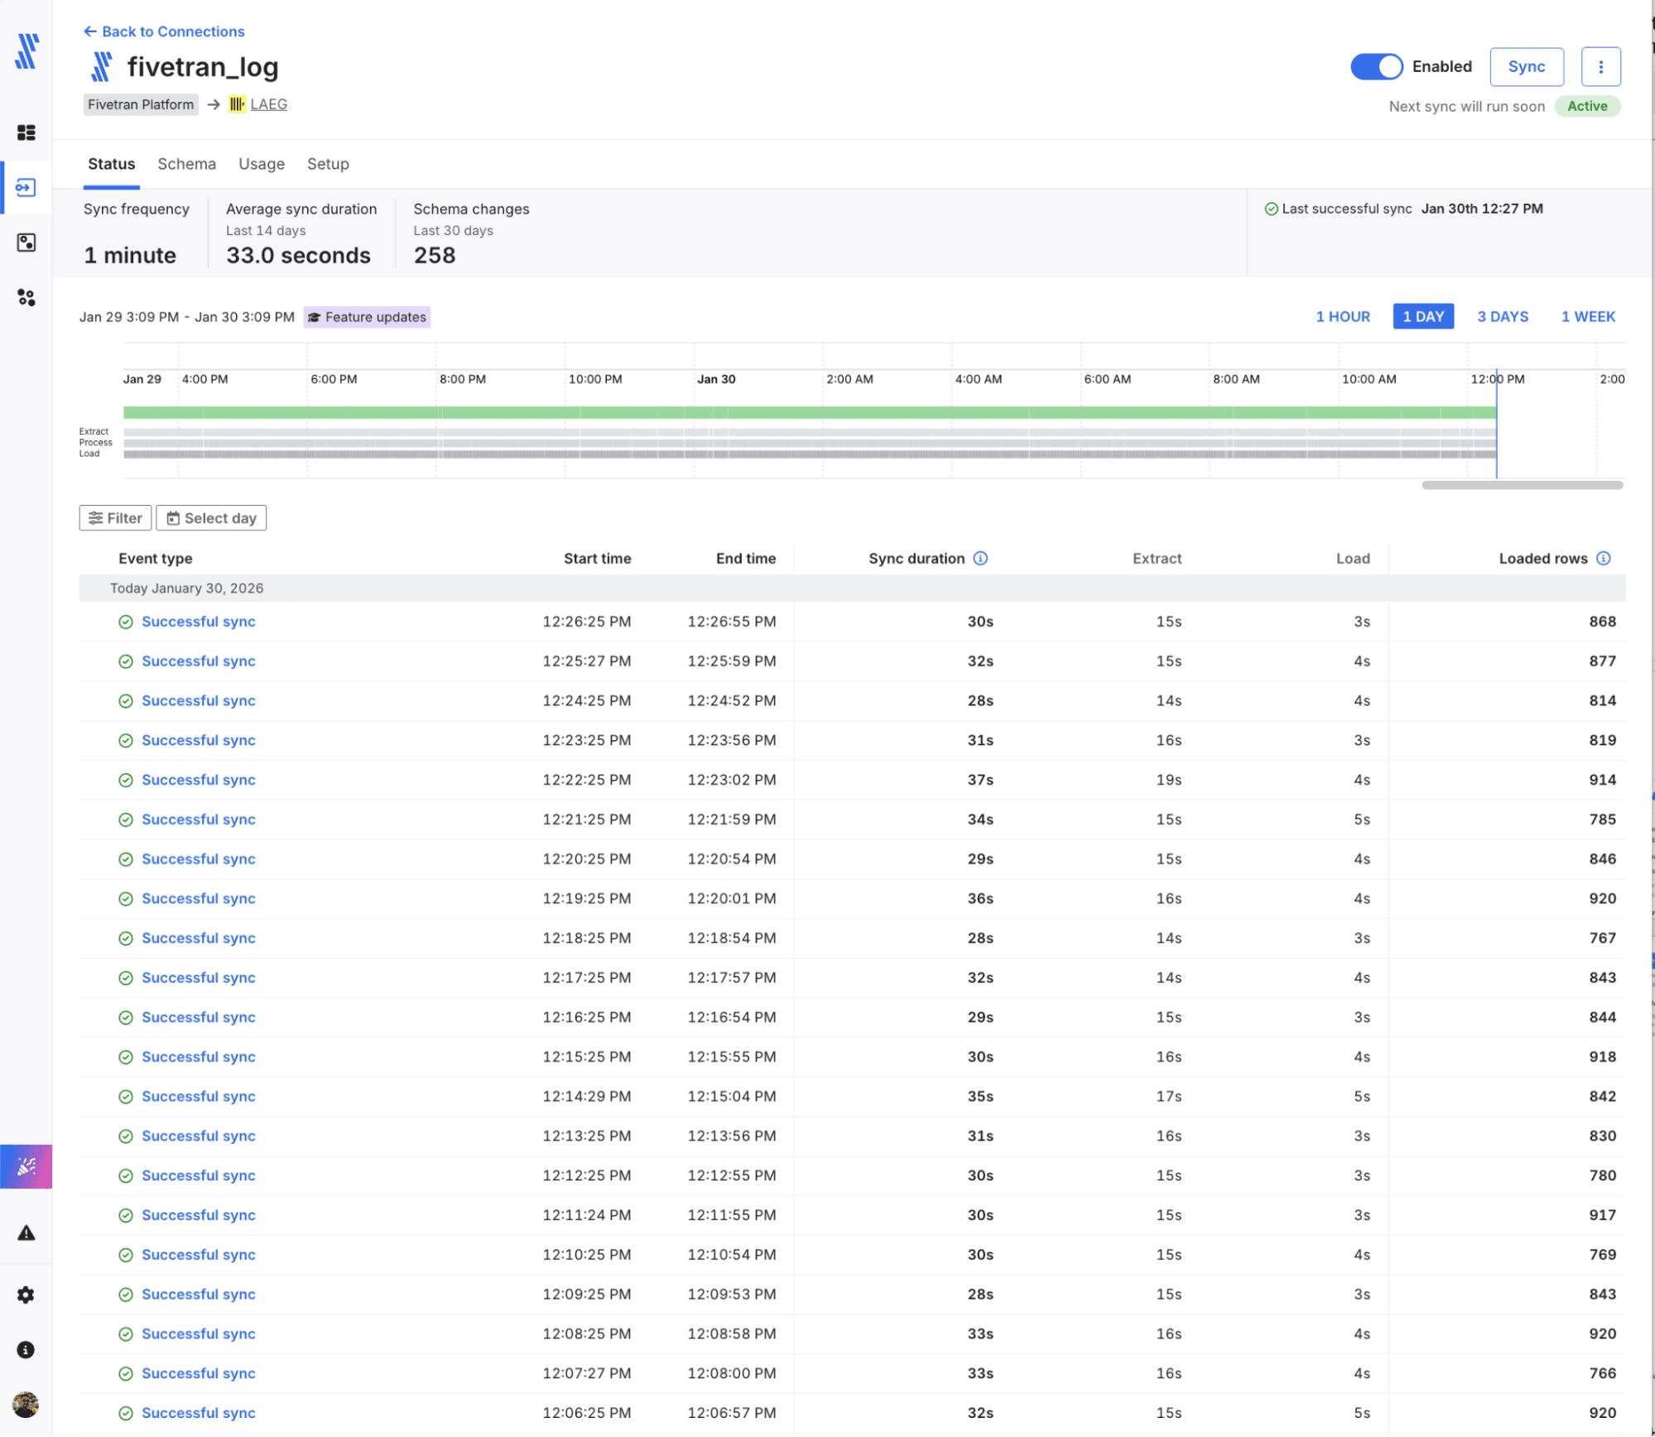
Task: Select the 1 WEEK time range
Action: coord(1587,317)
